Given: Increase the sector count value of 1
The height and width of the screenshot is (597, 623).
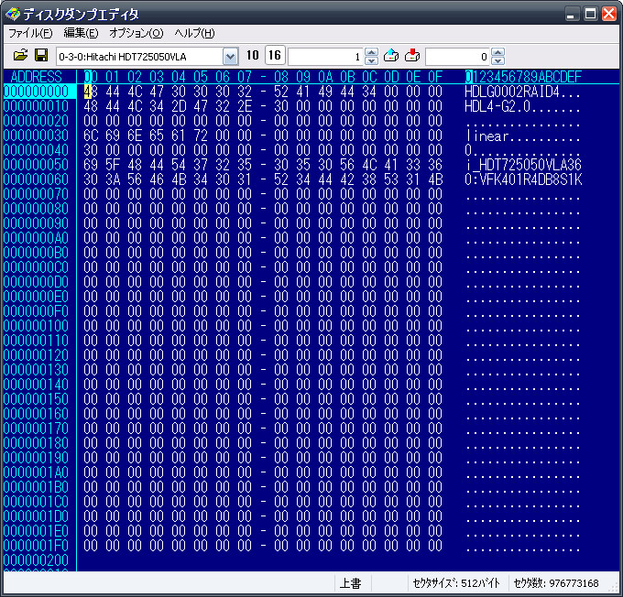Looking at the screenshot, I should 371,52.
